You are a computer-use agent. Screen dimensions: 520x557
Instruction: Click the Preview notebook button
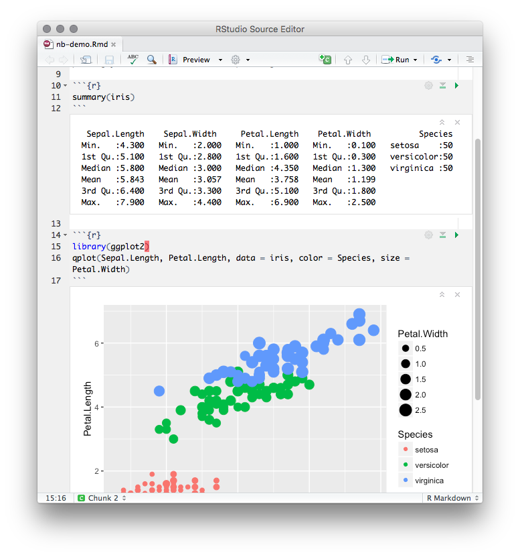(190, 60)
